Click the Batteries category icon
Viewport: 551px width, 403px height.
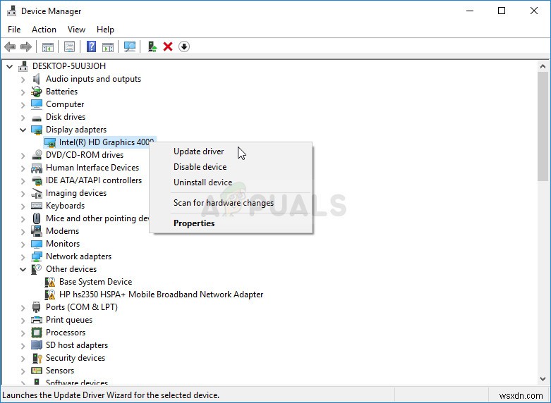pyautogui.click(x=37, y=92)
